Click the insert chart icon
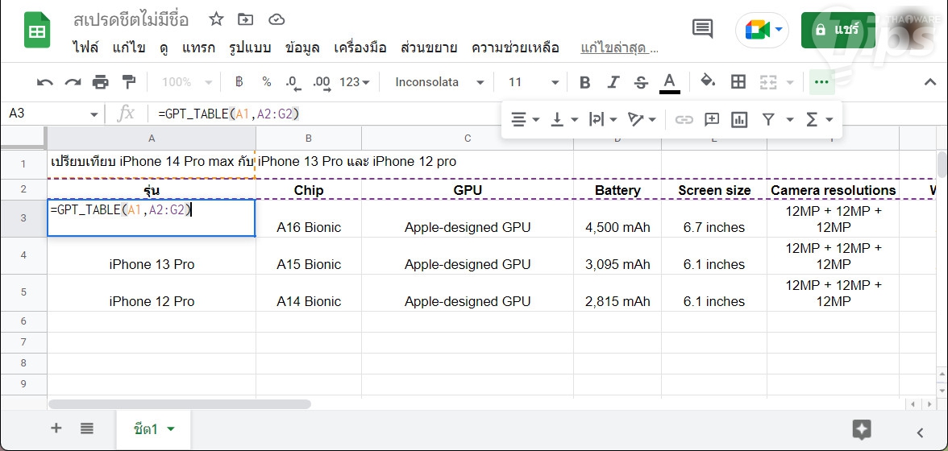Screen dimensions: 948x451 739,119
